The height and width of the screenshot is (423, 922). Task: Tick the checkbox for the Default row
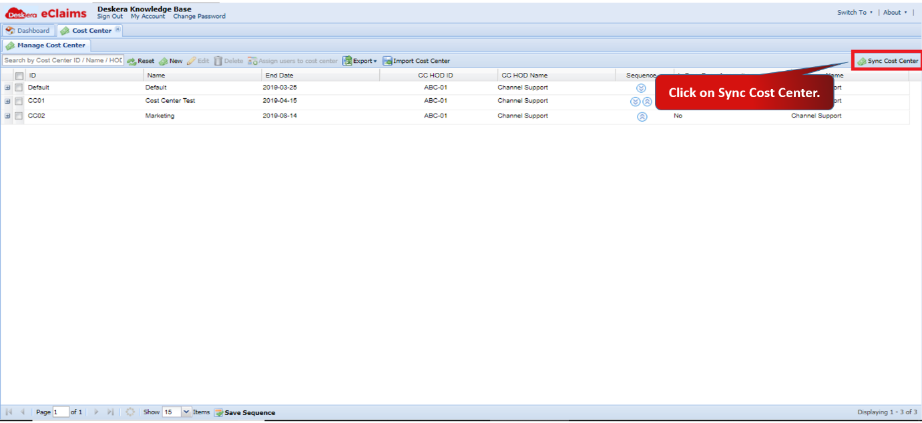(x=19, y=88)
